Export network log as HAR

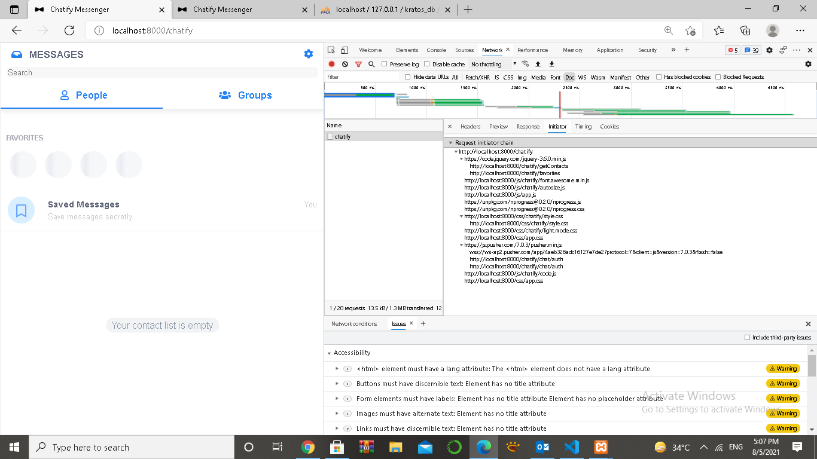pyautogui.click(x=551, y=63)
